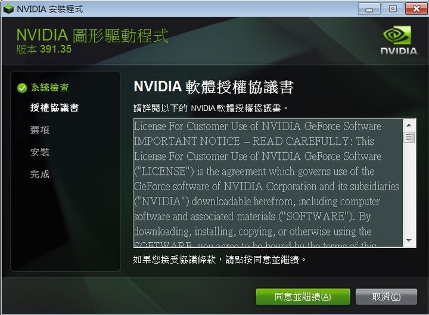Select the 授權協議書 step in sidebar

54,107
